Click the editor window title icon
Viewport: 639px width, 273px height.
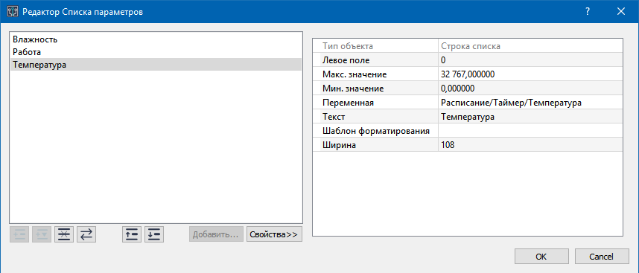pos(13,12)
